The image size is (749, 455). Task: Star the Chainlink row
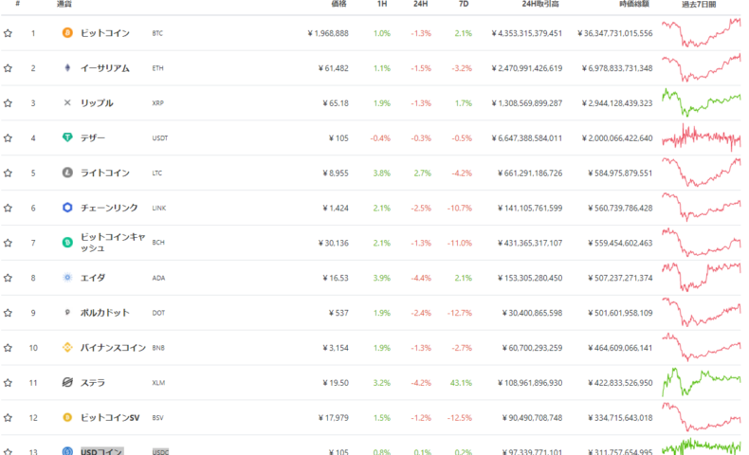click(8, 208)
